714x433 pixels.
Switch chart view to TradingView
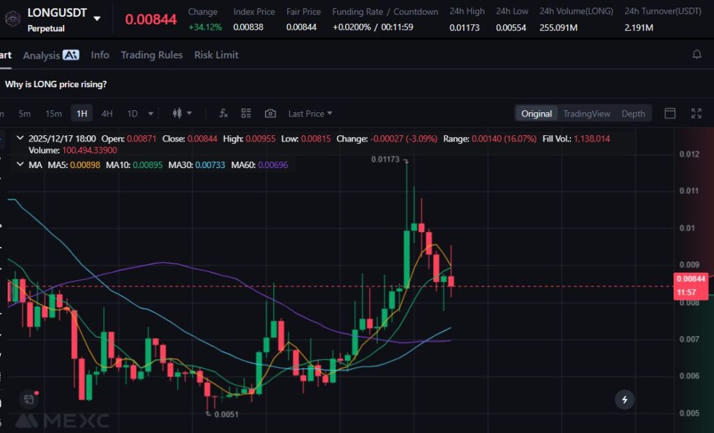(586, 114)
